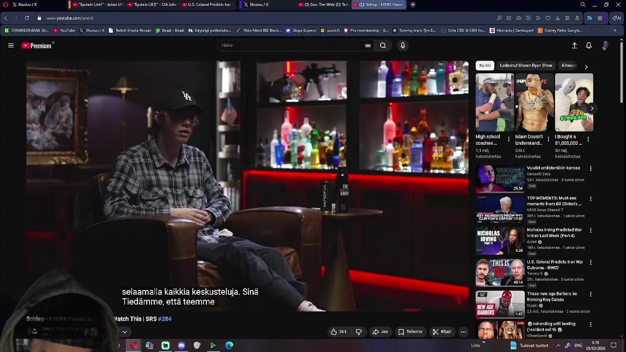Open 'These new age Barbers' video thumbnail

(x=500, y=304)
